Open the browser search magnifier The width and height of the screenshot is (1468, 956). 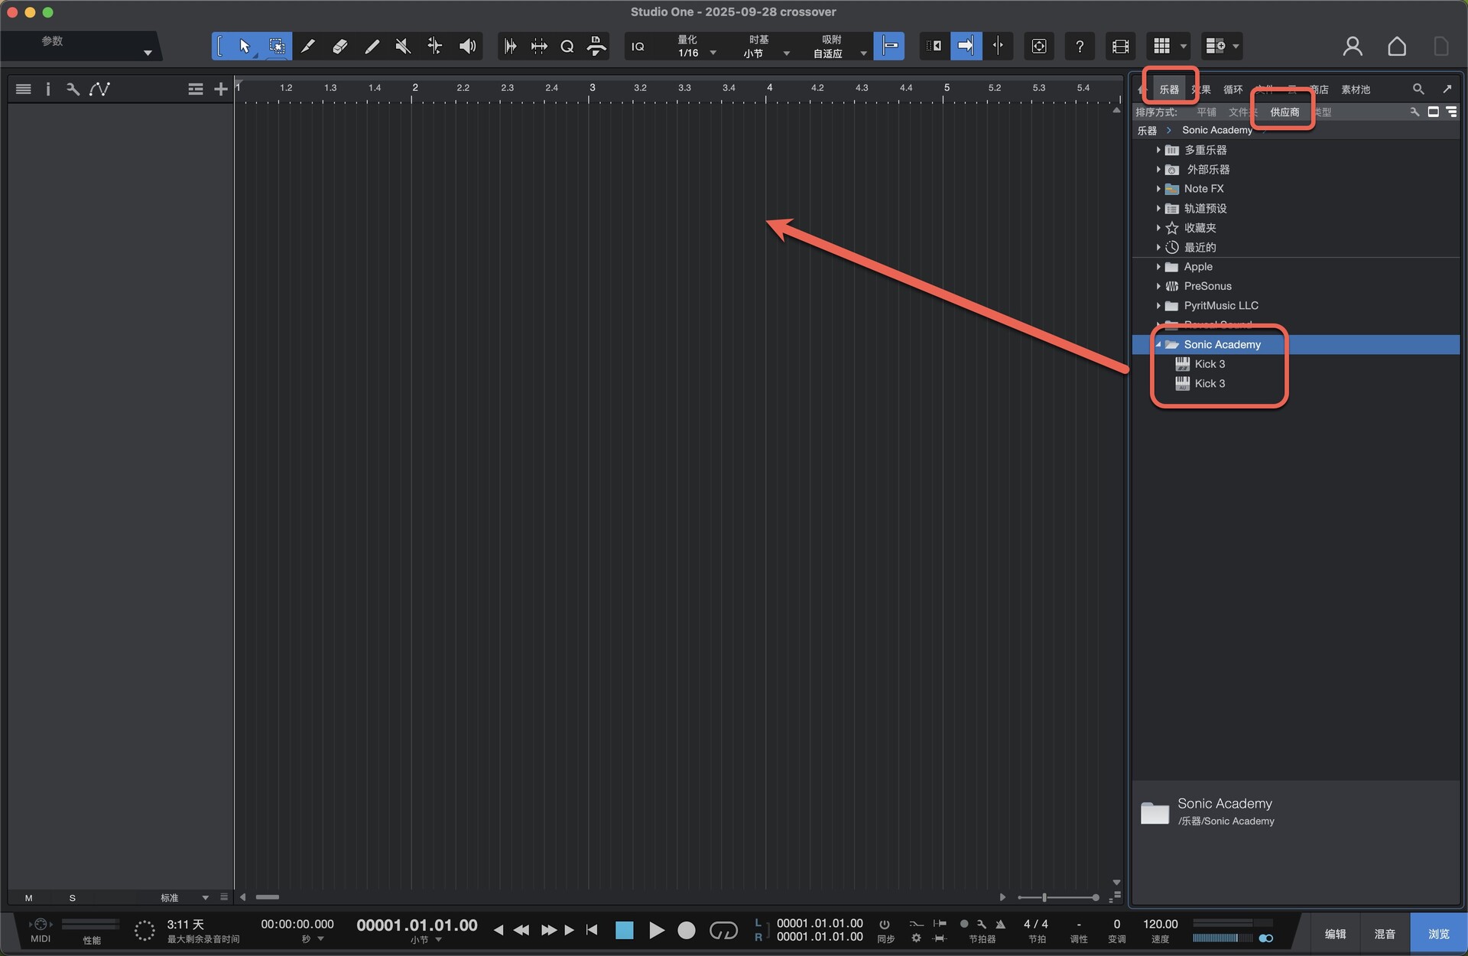pyautogui.click(x=1418, y=89)
